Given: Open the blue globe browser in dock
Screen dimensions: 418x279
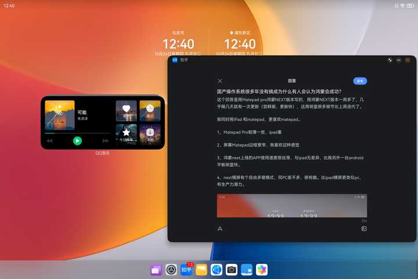Looking at the screenshot, I should coord(217,270).
